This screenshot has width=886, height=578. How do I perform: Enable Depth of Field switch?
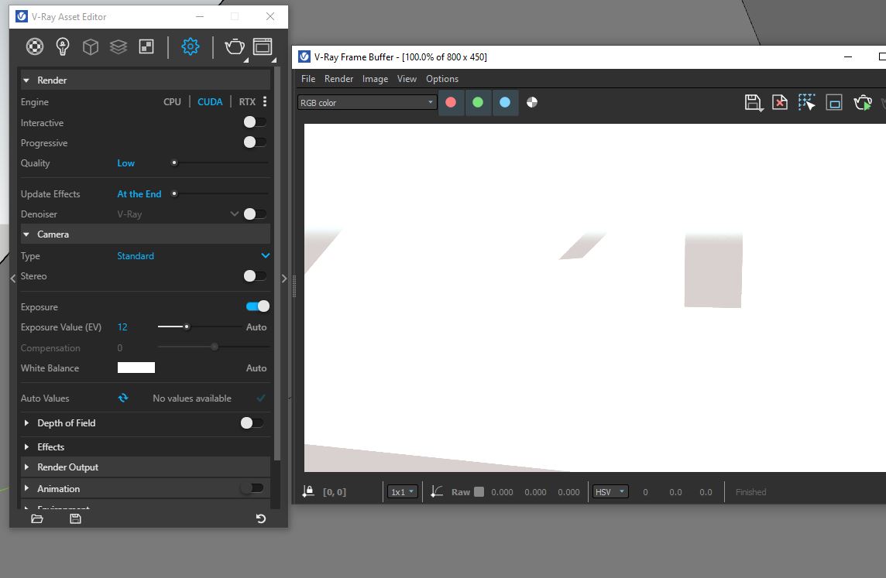pyautogui.click(x=252, y=422)
